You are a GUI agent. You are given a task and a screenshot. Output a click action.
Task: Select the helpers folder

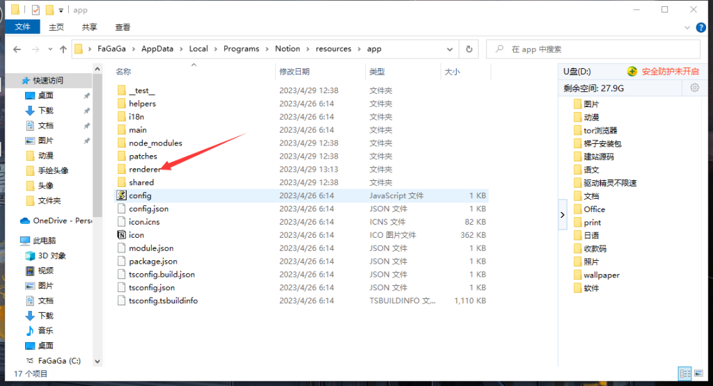pos(142,104)
